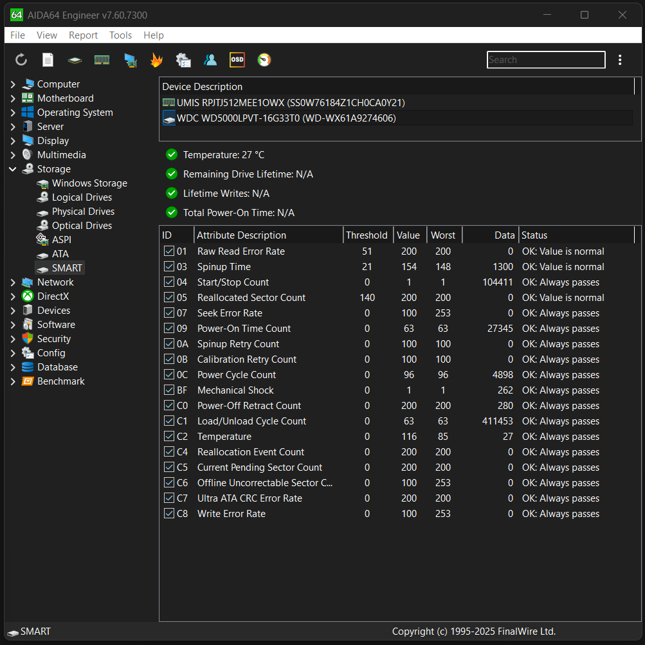Open Physical Drives in the sidebar
Screen dimensions: 645x645
tap(83, 212)
